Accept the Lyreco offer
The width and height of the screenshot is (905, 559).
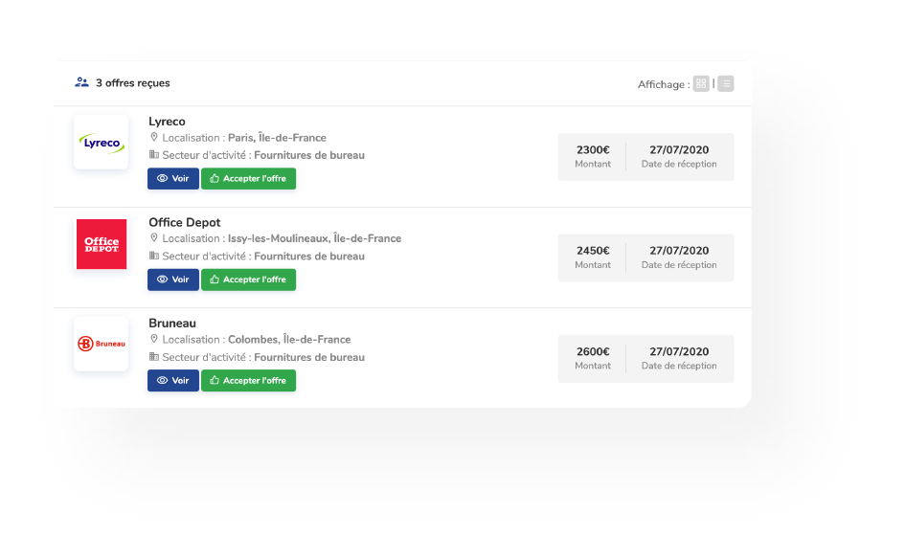[x=248, y=179]
